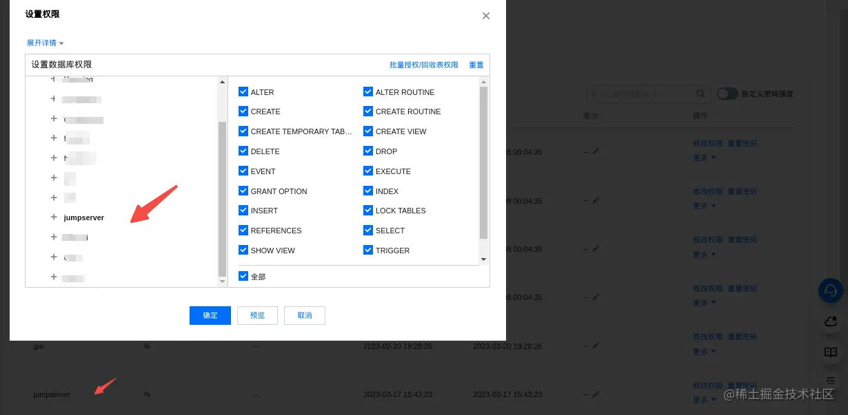
Task: Toggle the CREATE ROUTINE checkbox
Action: [368, 111]
